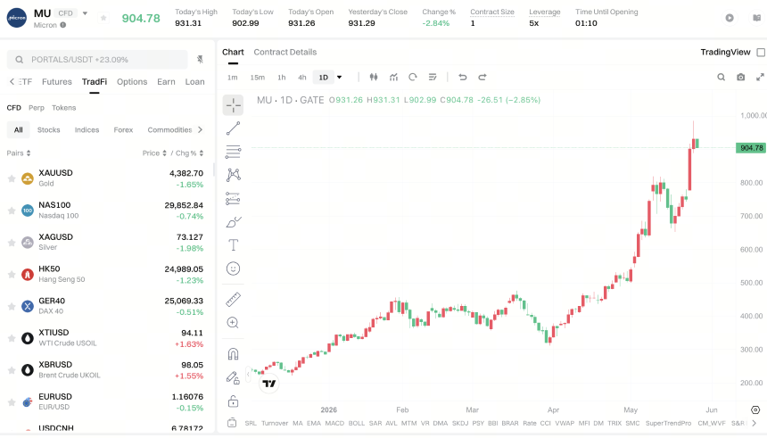Toggle stay in drawing mode
This screenshot has height=438, width=767.
pos(233,377)
